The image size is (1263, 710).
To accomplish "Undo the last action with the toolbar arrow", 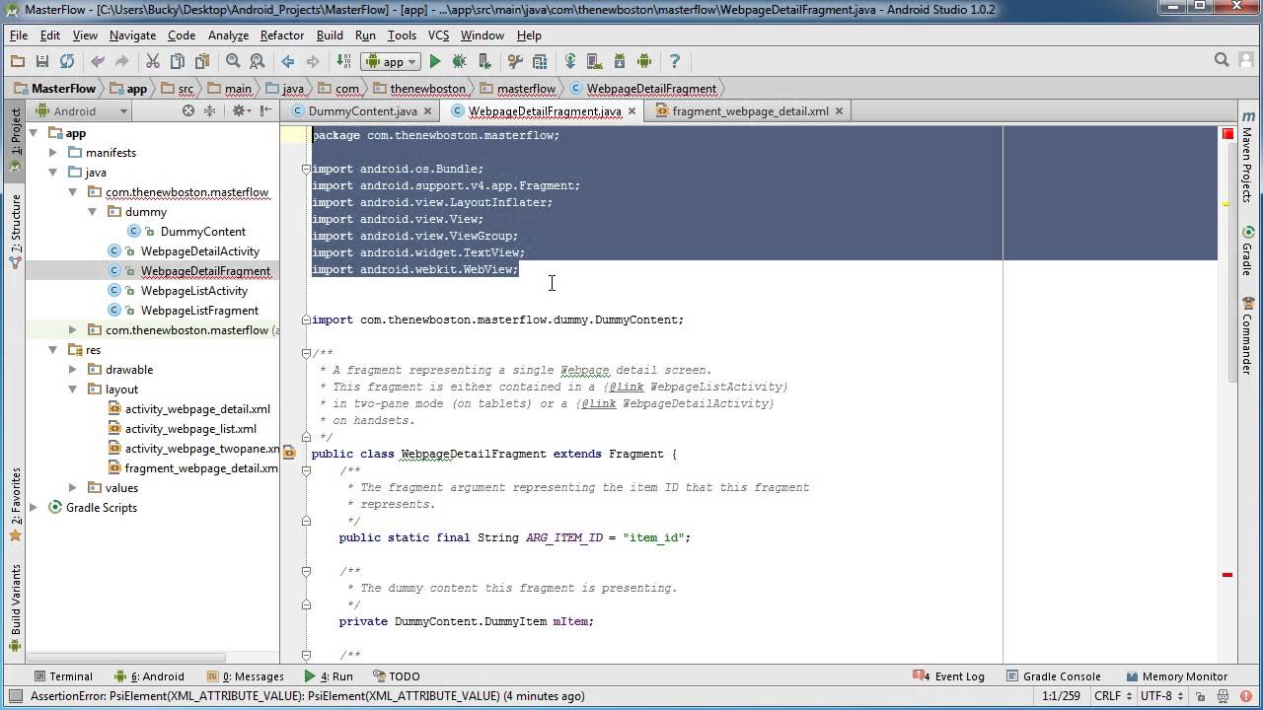I will click(x=98, y=61).
